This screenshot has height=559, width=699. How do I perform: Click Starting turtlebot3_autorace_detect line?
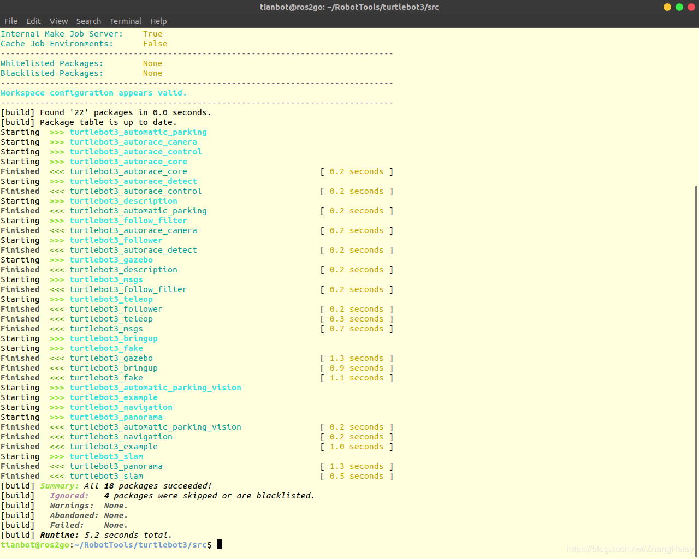tap(99, 181)
